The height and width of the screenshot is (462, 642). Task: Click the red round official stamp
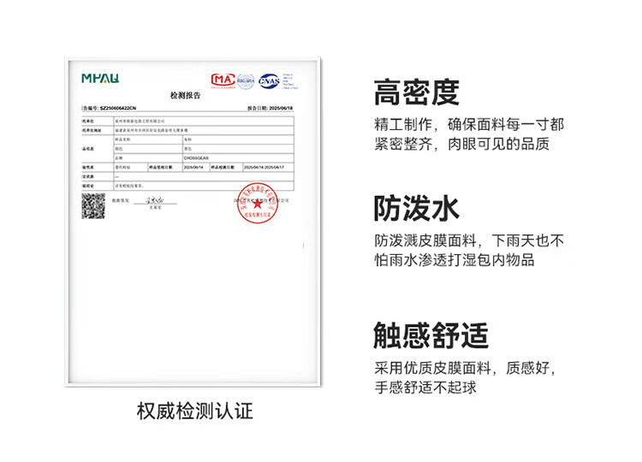pyautogui.click(x=259, y=206)
